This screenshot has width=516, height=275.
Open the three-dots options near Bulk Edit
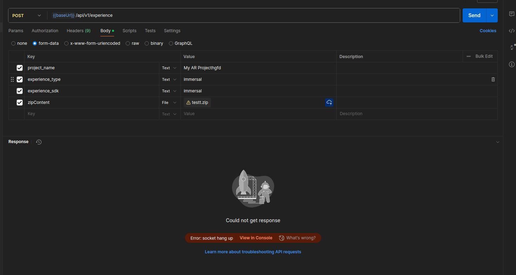[x=468, y=56]
